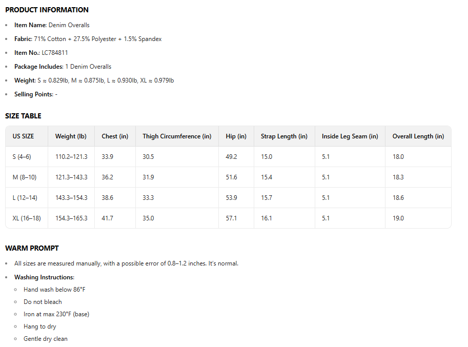
Task: Click the Washing Instructions label
Action: click(44, 277)
